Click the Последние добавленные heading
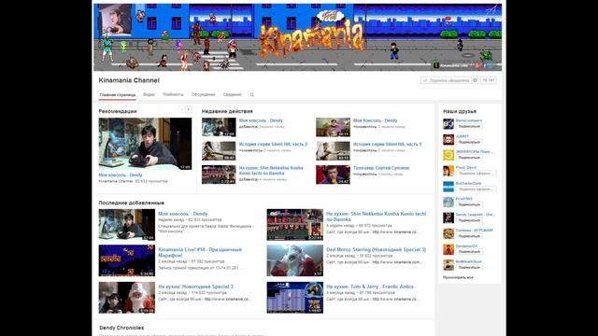The image size is (598, 336). point(131,203)
